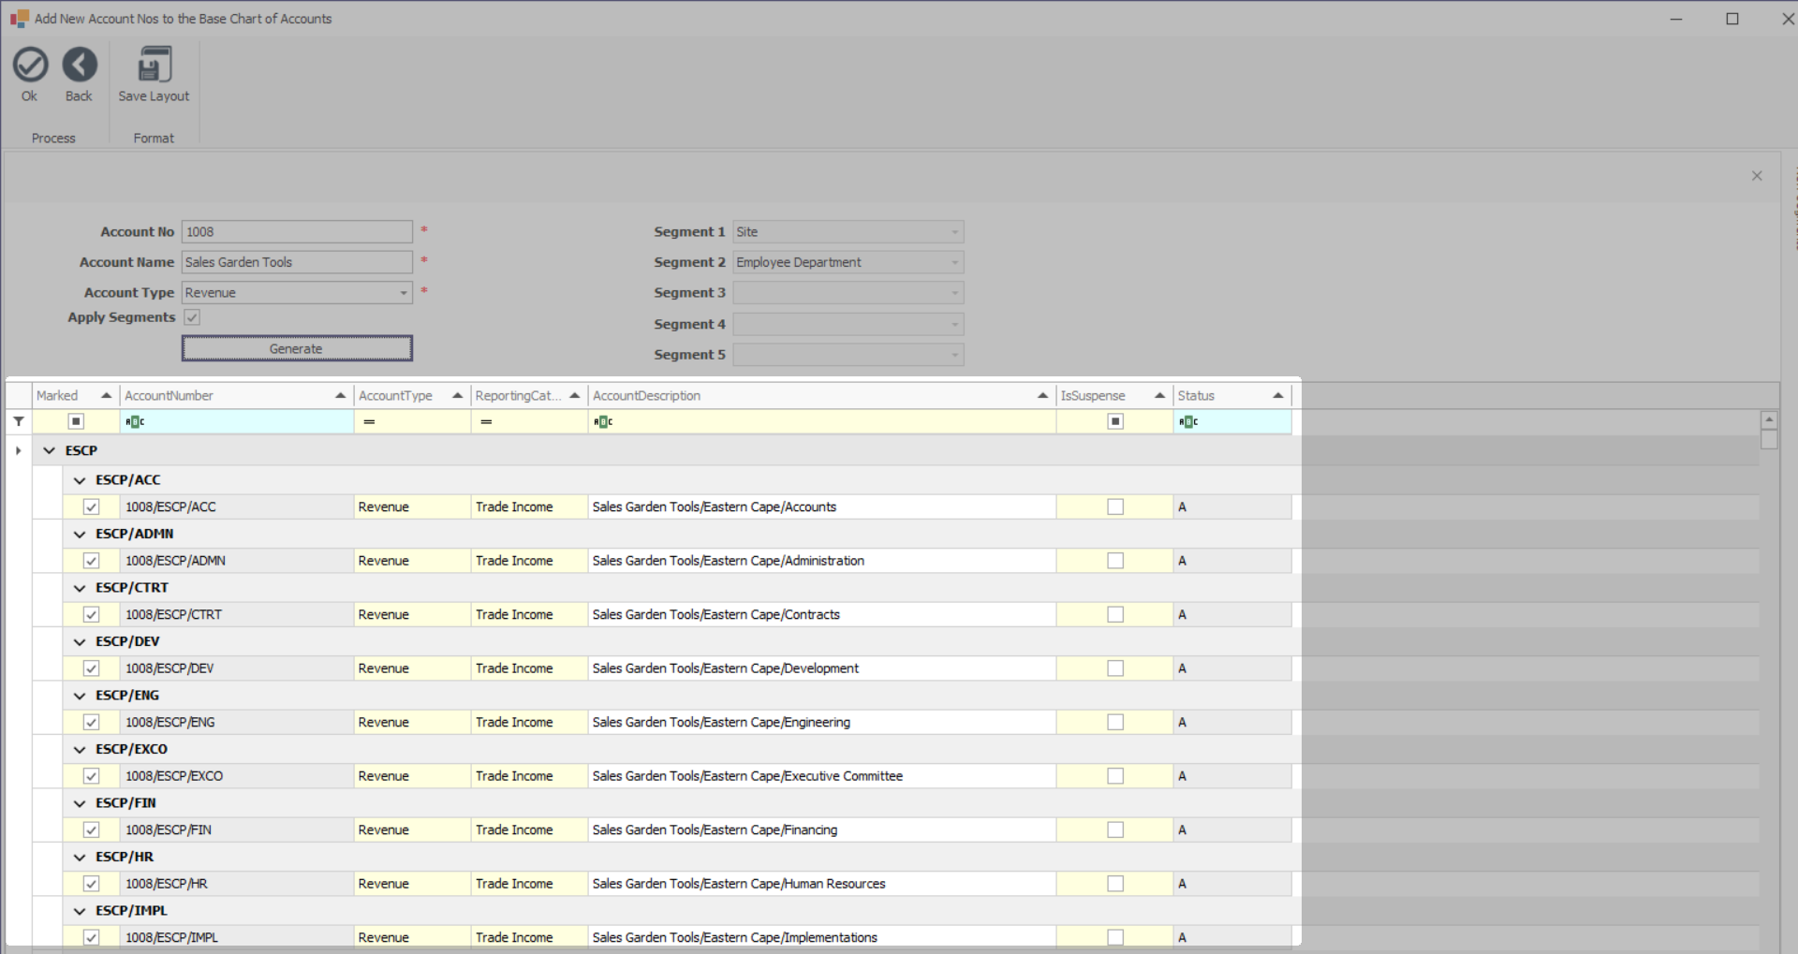Unmark account 1008/ESCP/EXCO
This screenshot has width=1798, height=954.
click(x=91, y=776)
